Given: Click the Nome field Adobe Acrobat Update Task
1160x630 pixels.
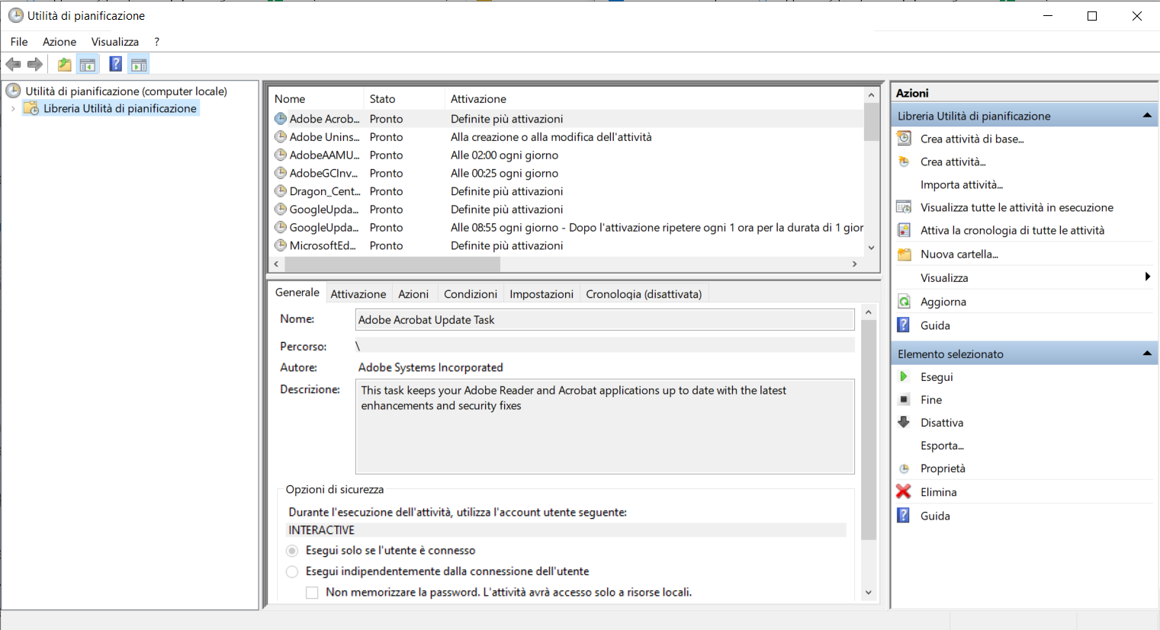Looking at the screenshot, I should pos(605,320).
